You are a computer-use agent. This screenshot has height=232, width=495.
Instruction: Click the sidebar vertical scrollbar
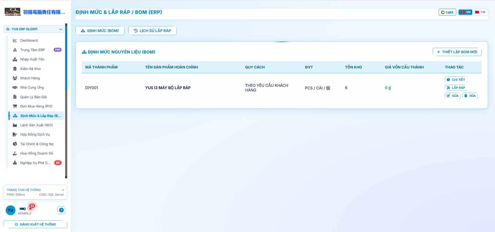[66, 101]
